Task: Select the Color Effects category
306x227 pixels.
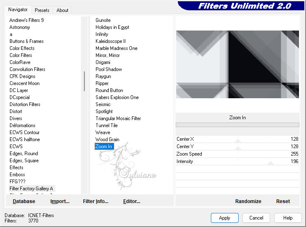Action: [x=22, y=48]
